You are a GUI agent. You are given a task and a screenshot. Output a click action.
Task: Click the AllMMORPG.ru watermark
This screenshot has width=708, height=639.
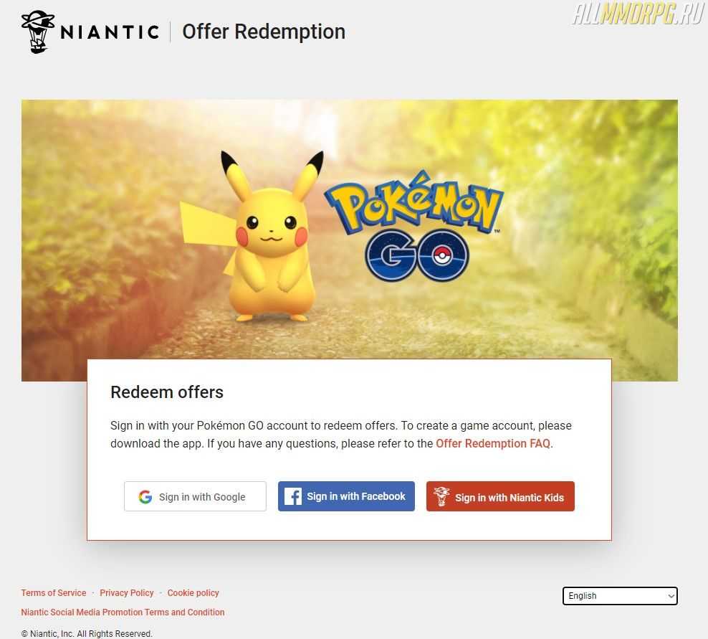638,14
